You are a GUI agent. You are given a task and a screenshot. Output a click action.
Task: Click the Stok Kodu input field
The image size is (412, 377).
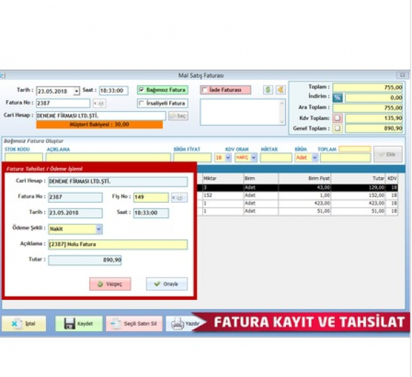pyautogui.click(x=24, y=158)
